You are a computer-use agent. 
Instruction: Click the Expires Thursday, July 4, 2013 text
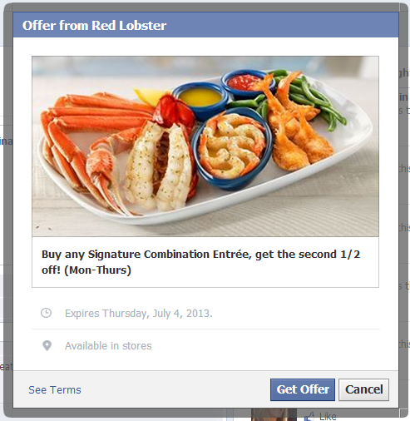click(139, 314)
